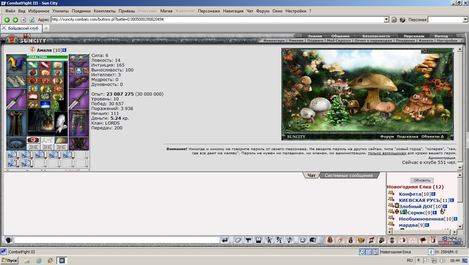Image resolution: width=469 pixels, height=265 pixels.
Task: Click player name Необыкновенная
Action: click(x=421, y=219)
